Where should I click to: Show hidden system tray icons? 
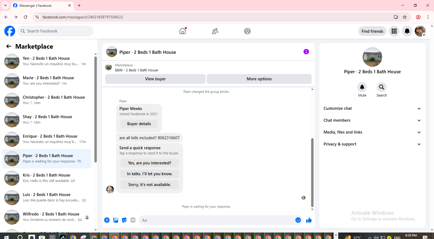369,237
